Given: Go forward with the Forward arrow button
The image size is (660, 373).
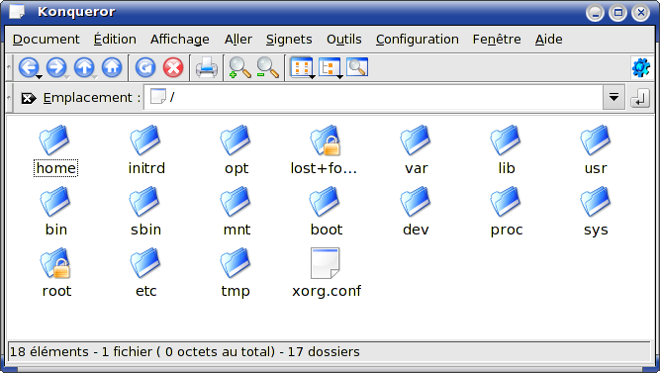Looking at the screenshot, I should [x=56, y=67].
